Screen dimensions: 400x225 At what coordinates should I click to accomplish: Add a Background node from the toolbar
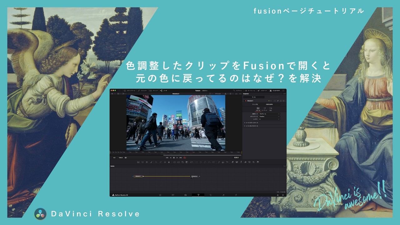(138, 162)
